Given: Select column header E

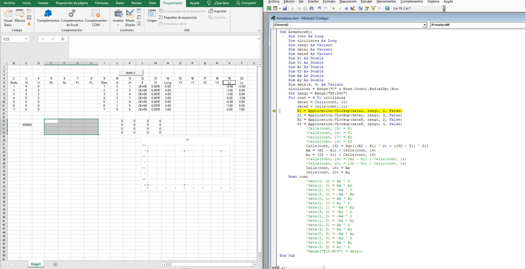Looking at the screenshot, I should click(x=51, y=63).
